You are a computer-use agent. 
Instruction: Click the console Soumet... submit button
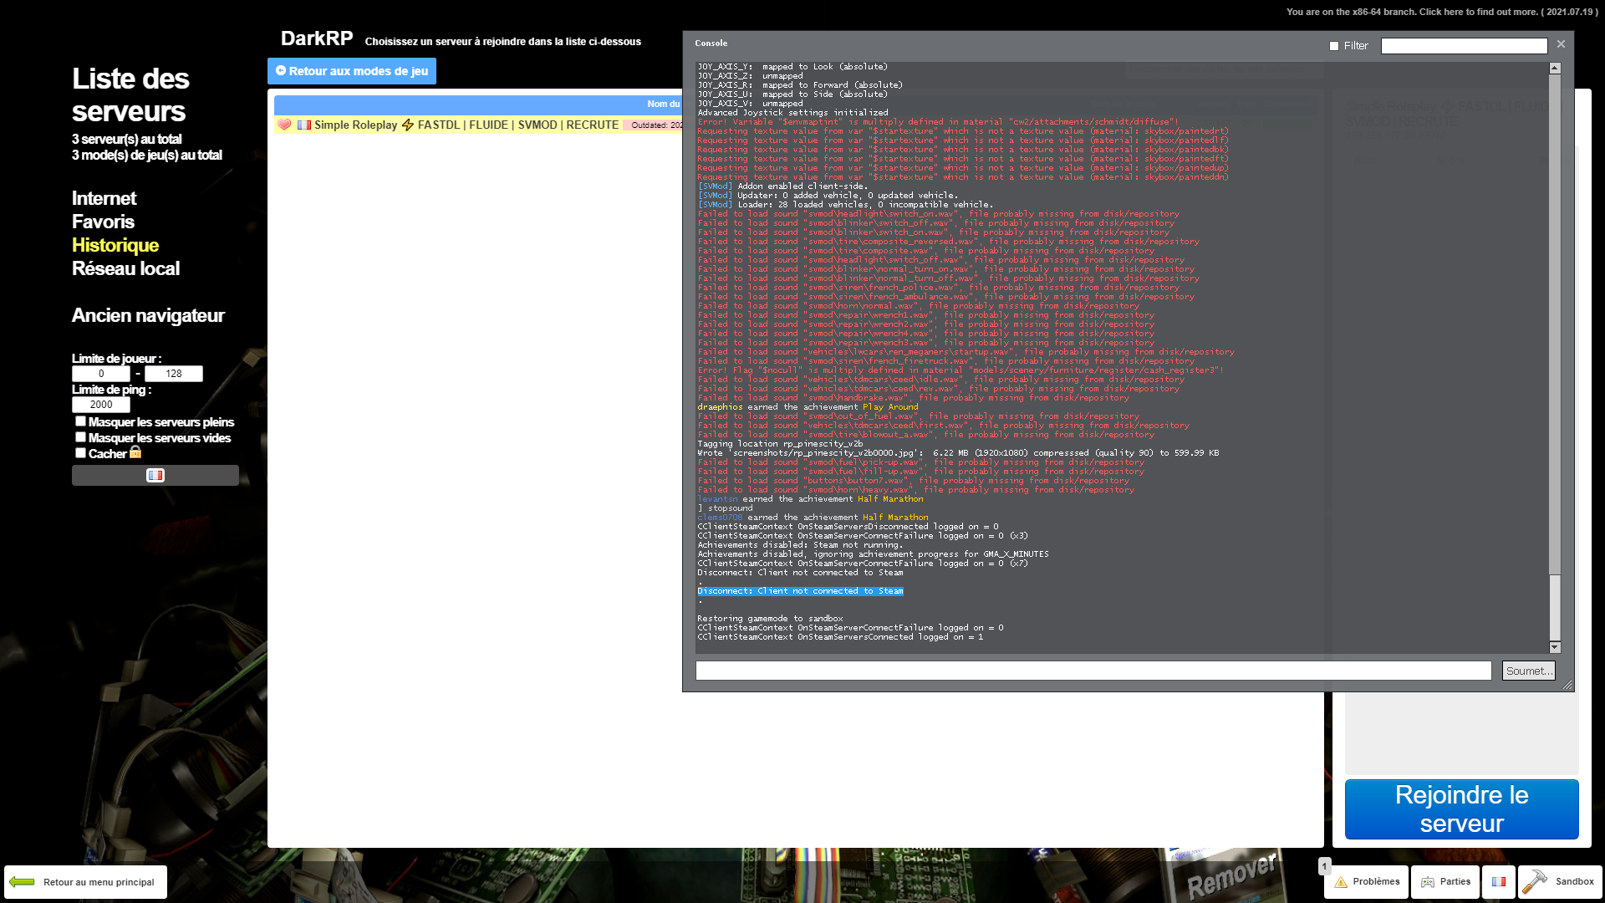(x=1528, y=671)
